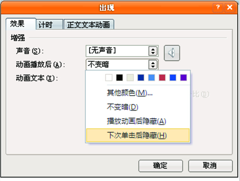The width and height of the screenshot is (240, 181).
Task: Click the help question mark button
Action: click(218, 7)
